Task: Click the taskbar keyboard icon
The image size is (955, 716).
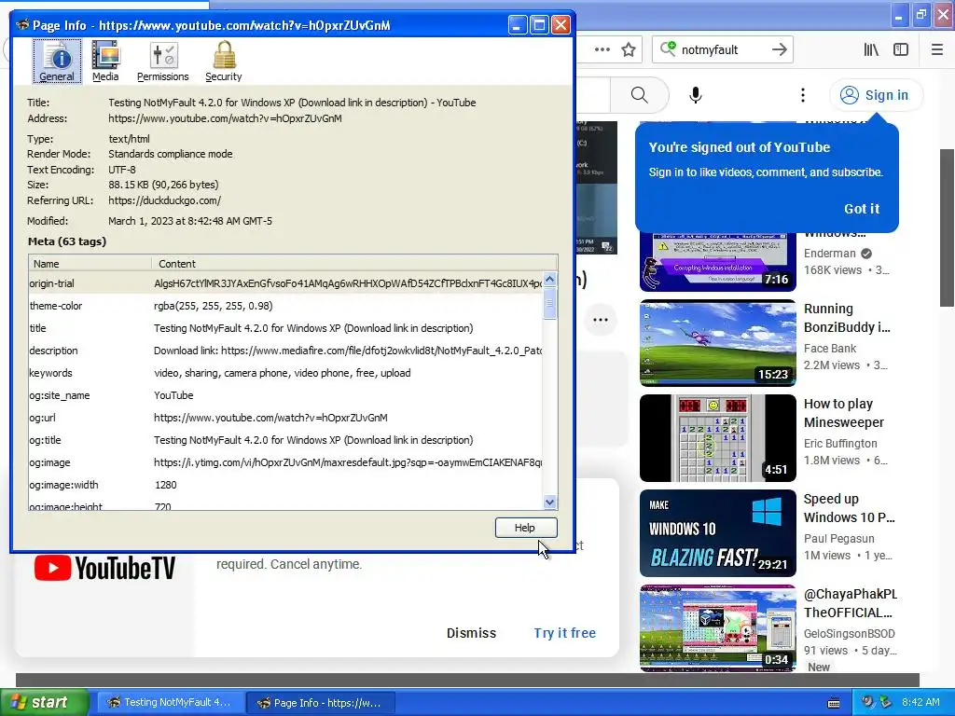Action: [834, 703]
